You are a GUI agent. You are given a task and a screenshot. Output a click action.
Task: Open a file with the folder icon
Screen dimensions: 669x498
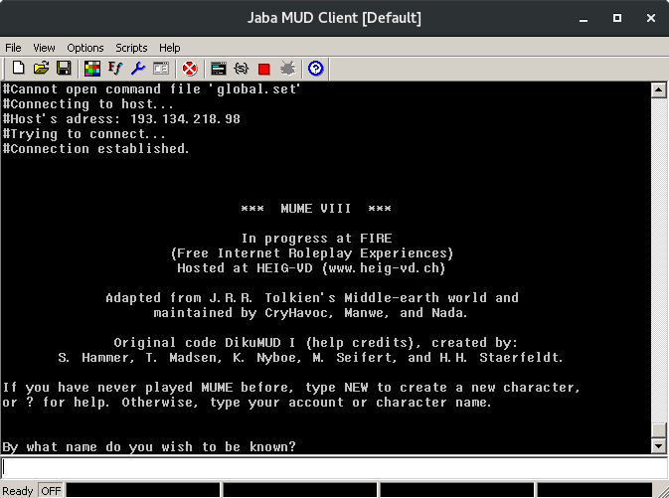pos(42,69)
